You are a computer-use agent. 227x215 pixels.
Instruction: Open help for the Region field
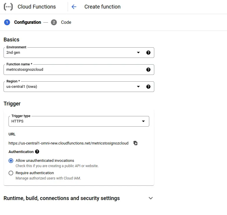(x=148, y=87)
